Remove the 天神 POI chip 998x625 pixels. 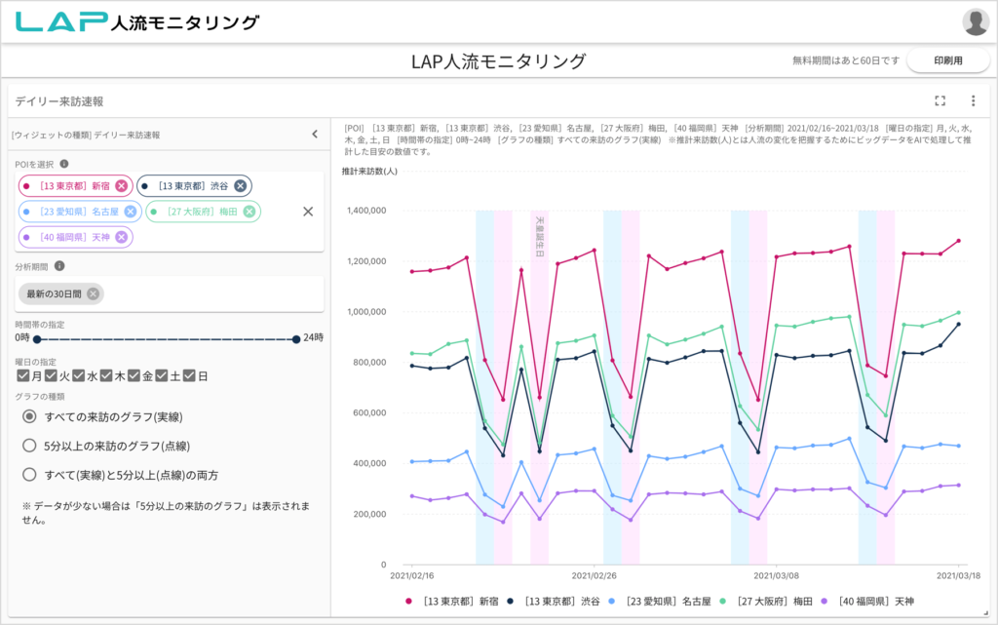pyautogui.click(x=121, y=236)
